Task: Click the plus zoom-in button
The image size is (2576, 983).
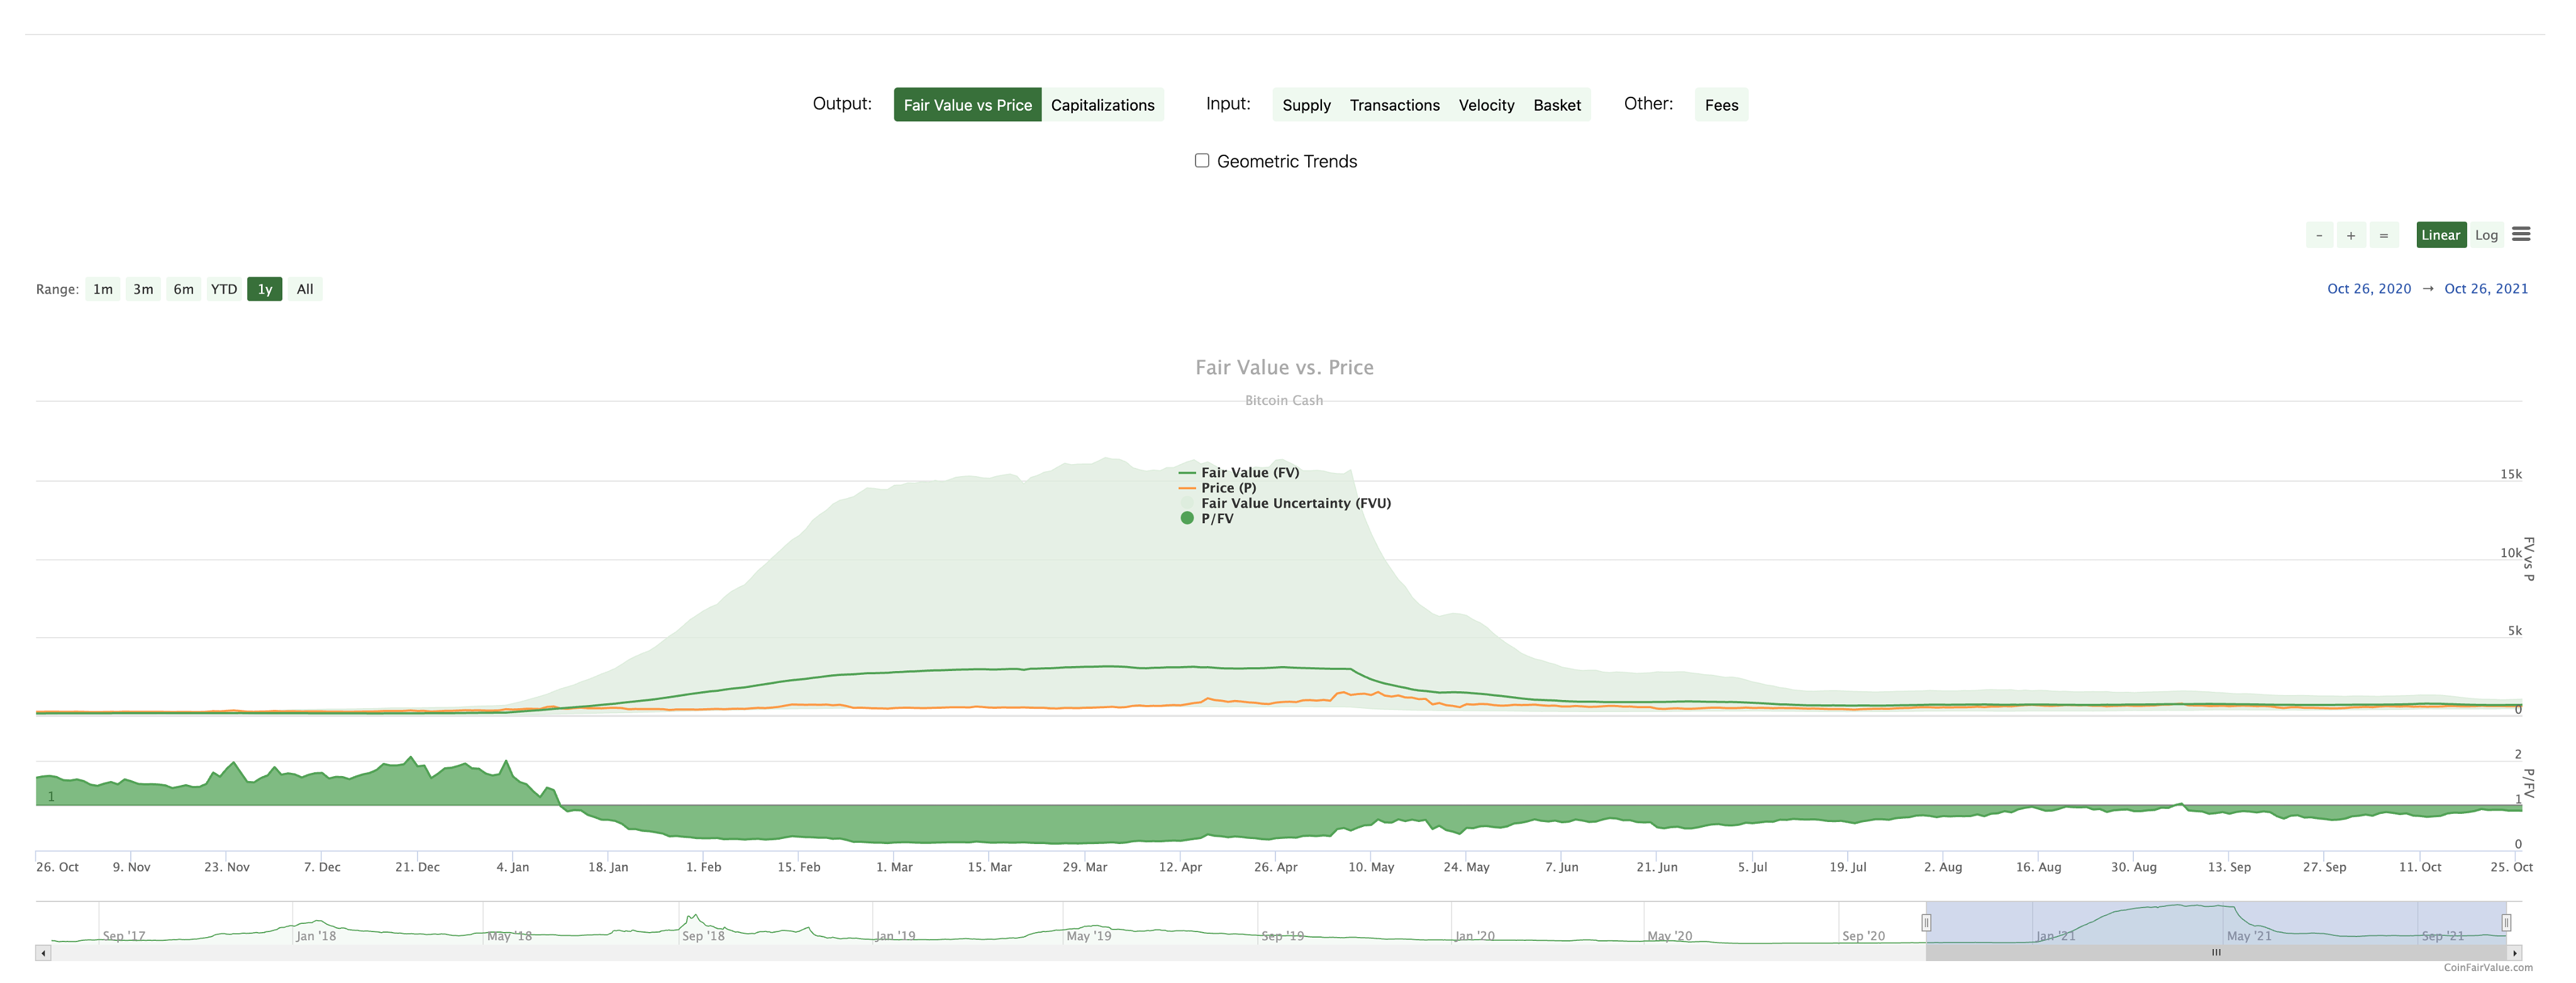Action: coord(2351,235)
